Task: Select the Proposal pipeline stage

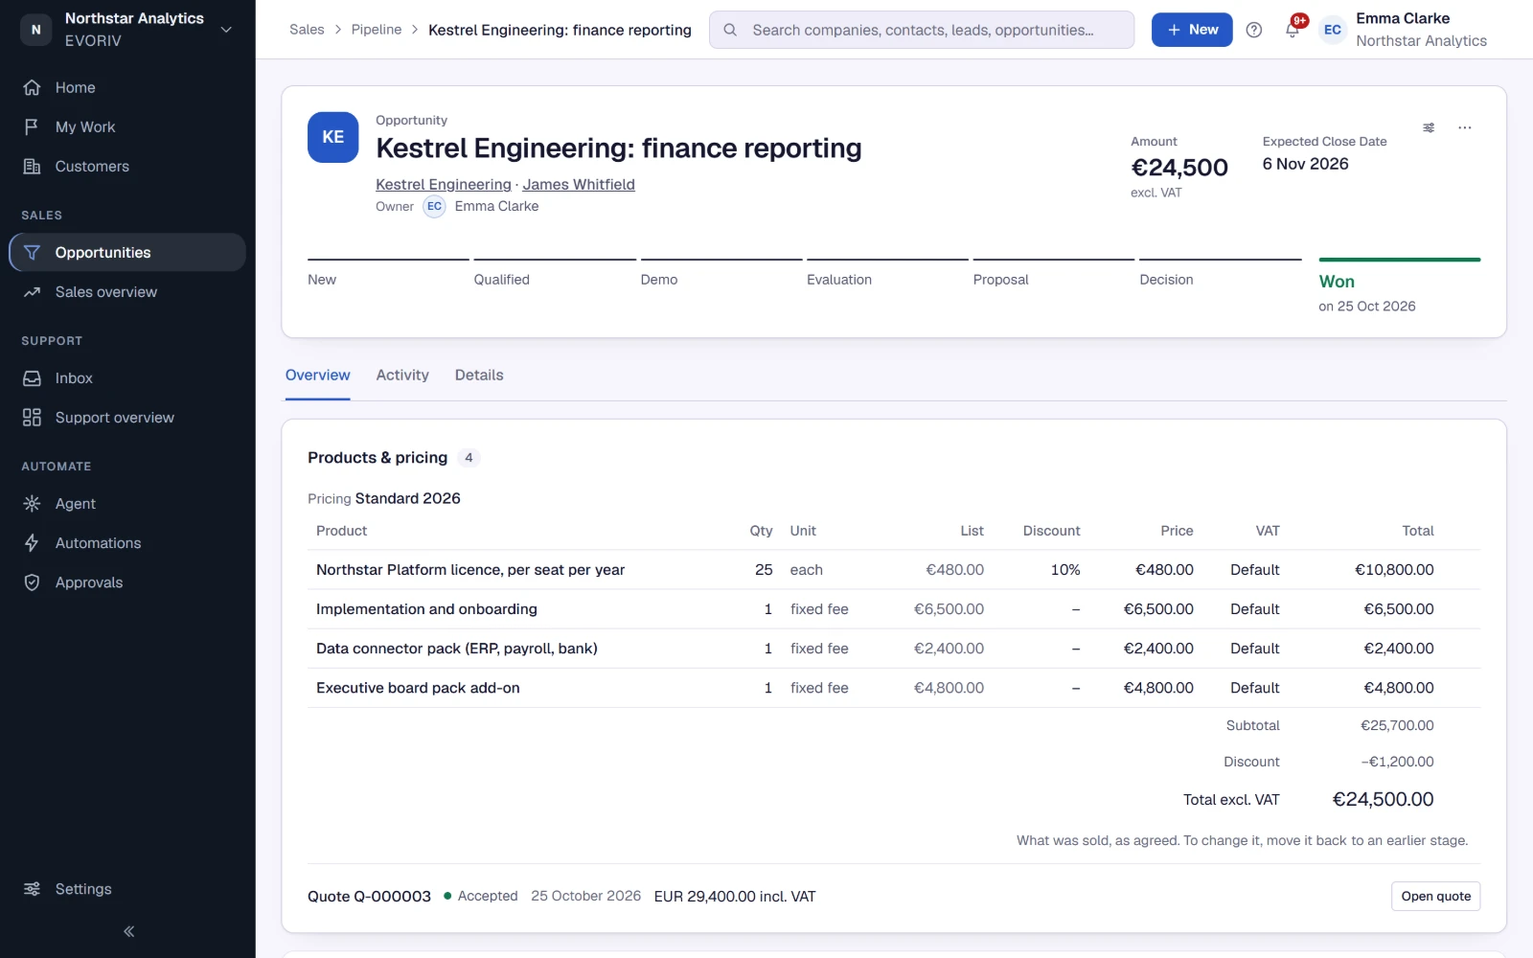Action: 1054,274
